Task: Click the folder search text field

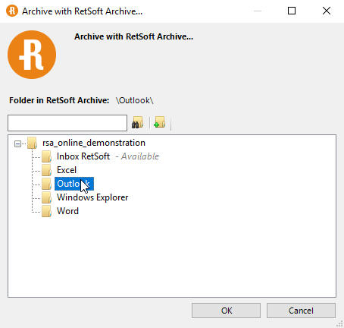Action: [67, 123]
